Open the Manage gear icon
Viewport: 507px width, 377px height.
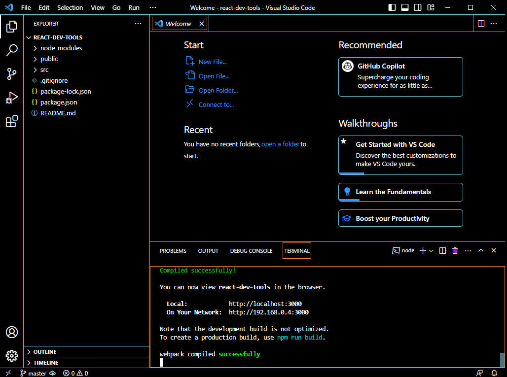(x=12, y=356)
